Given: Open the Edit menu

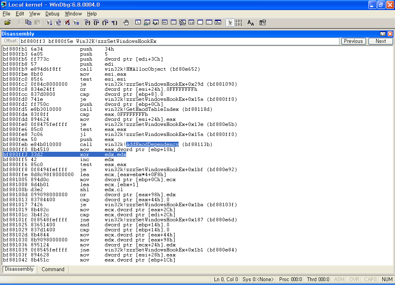Looking at the screenshot, I should coord(20,14).
